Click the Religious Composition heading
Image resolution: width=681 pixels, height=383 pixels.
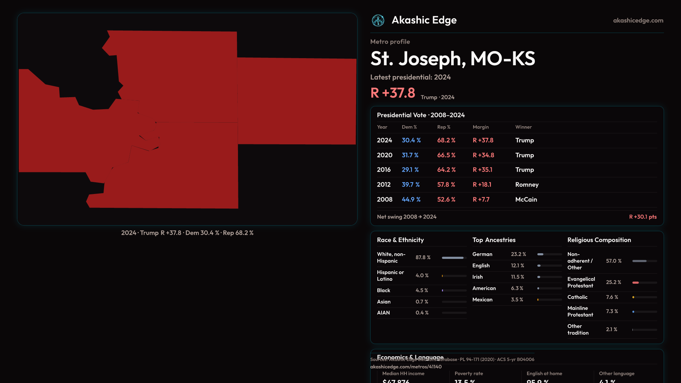pos(599,240)
